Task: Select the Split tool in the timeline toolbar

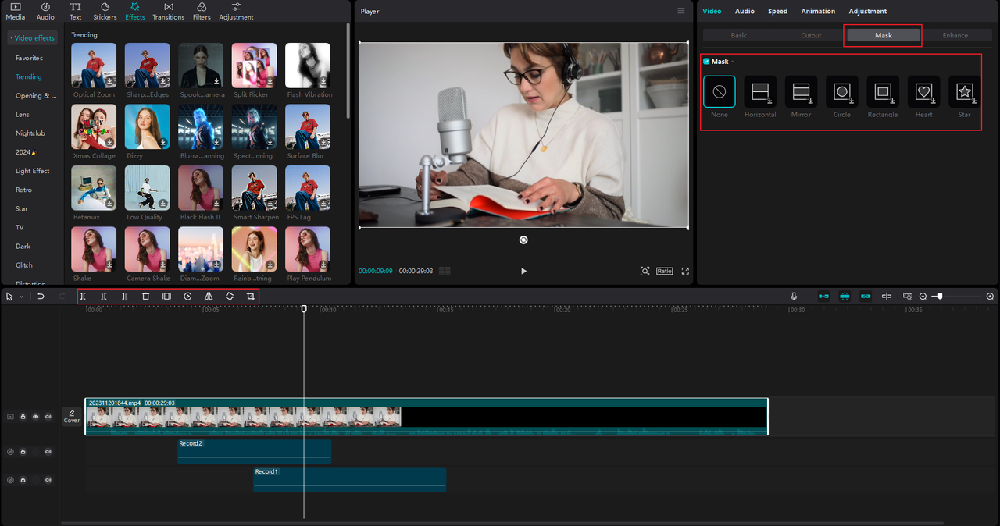Action: pyautogui.click(x=83, y=297)
